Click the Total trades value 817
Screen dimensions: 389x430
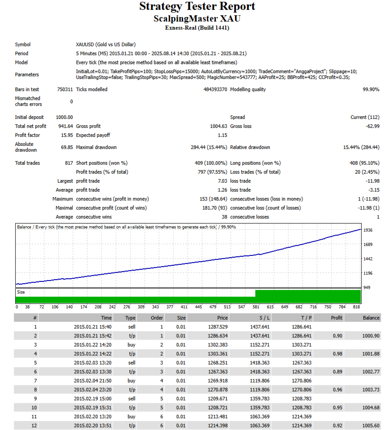(x=69, y=163)
